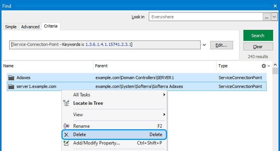Choose Delete in the context menu
Image resolution: width=280 pixels, height=151 pixels.
pyautogui.click(x=114, y=135)
